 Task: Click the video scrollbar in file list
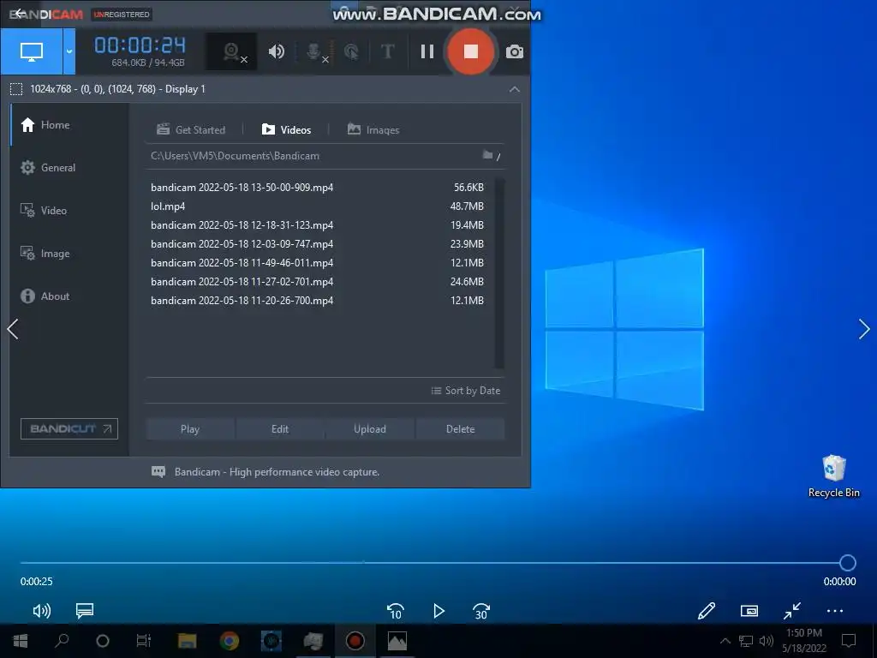click(x=499, y=273)
